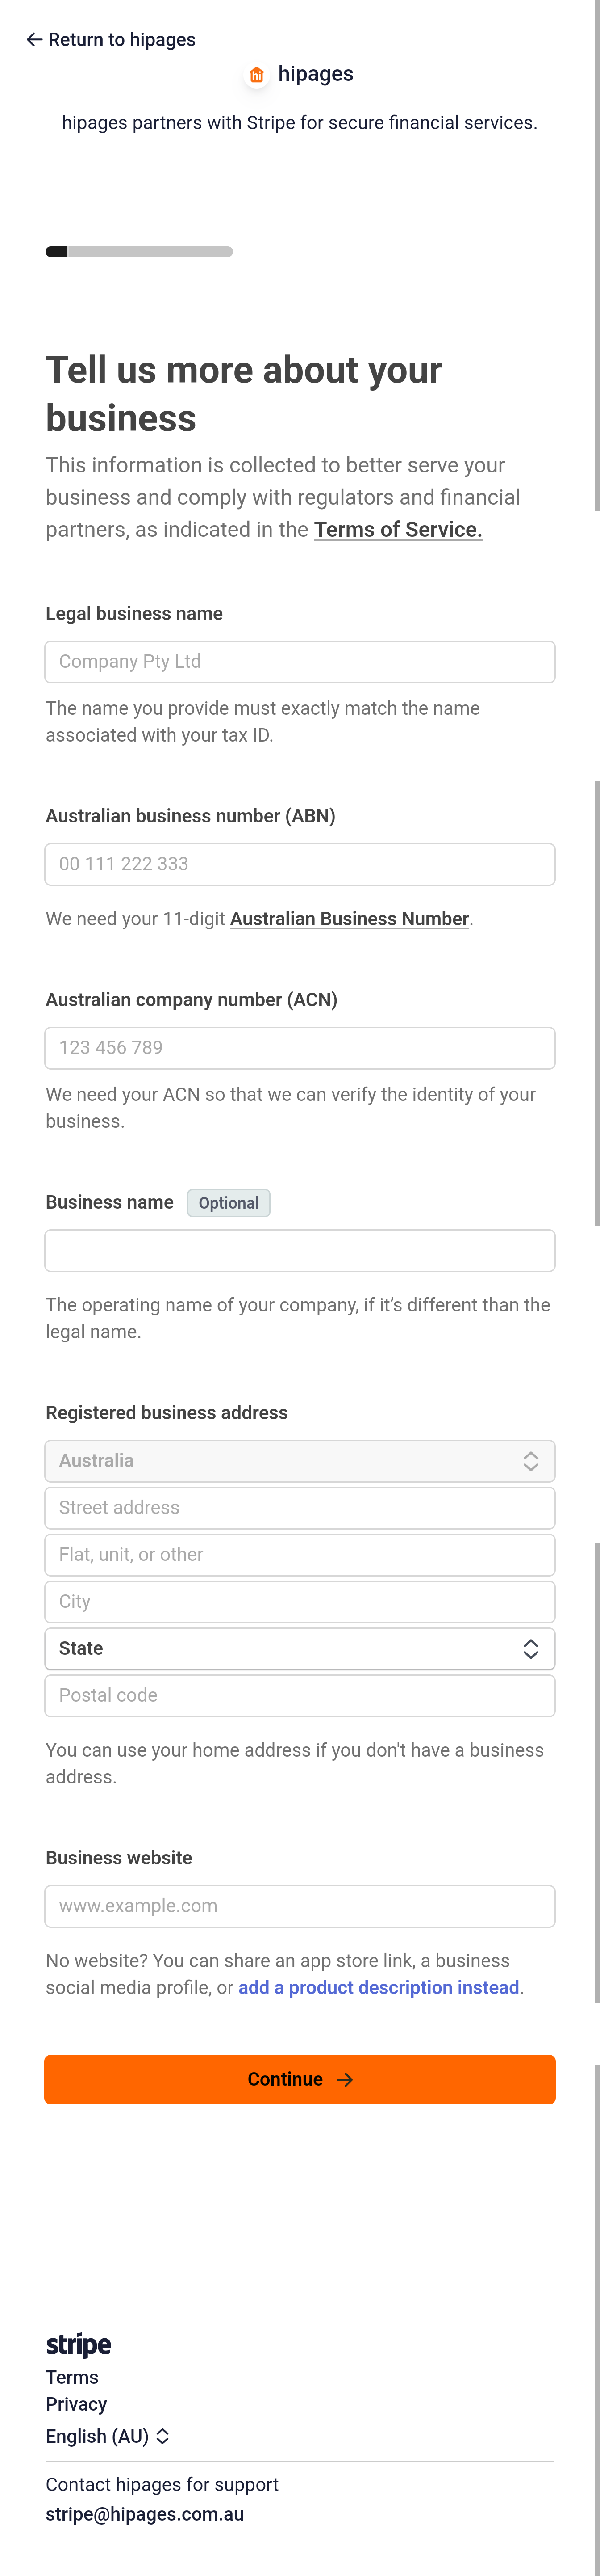600x2576 pixels.
Task: Open the Privacy link in footer
Action: pos(76,2404)
